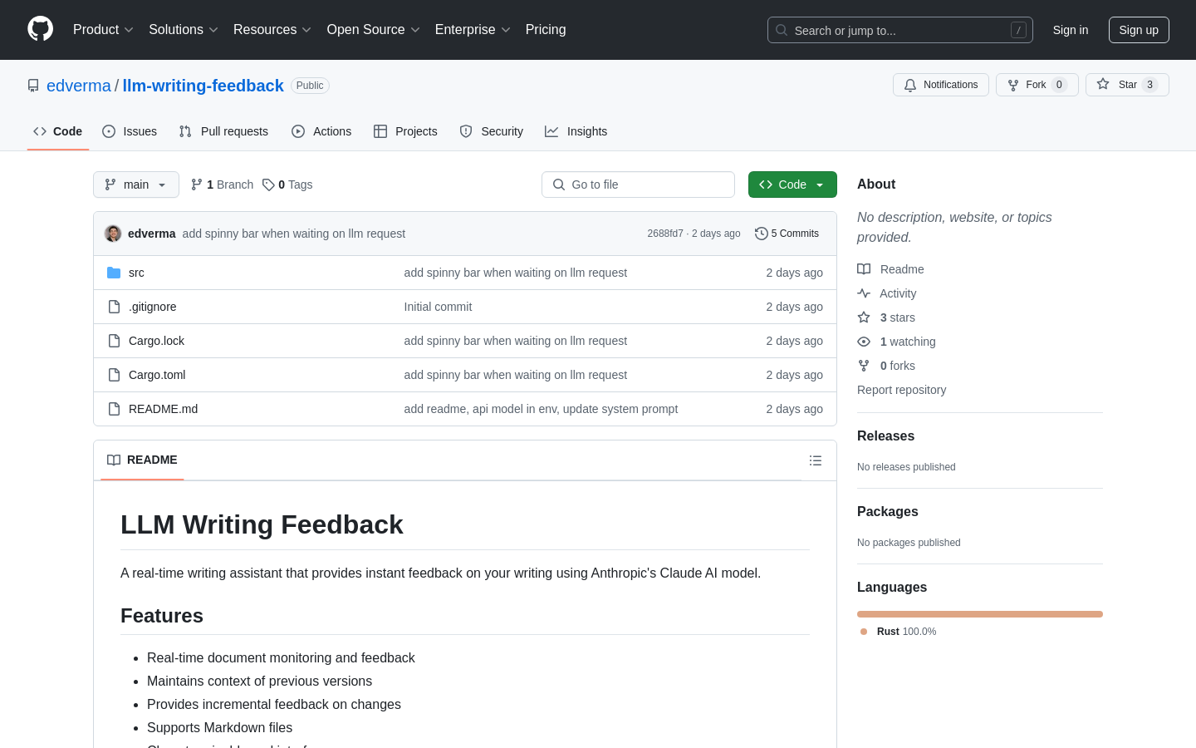The image size is (1196, 748).
Task: Click the Rust language color dot
Action: [x=864, y=632]
